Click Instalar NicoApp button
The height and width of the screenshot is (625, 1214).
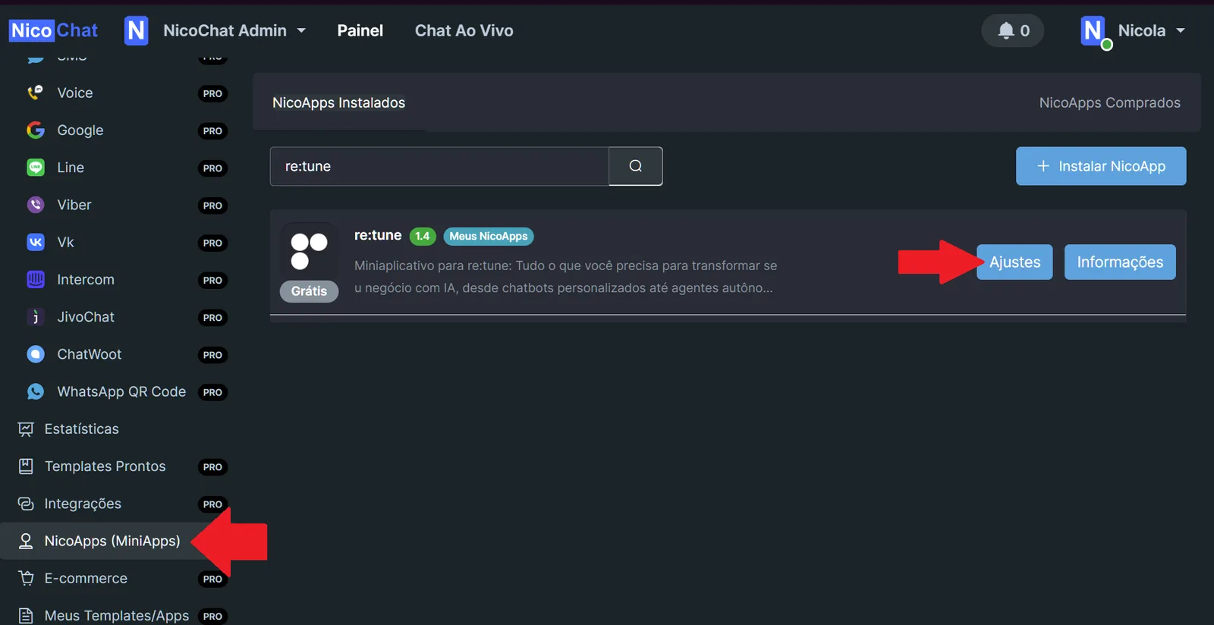[x=1101, y=166]
